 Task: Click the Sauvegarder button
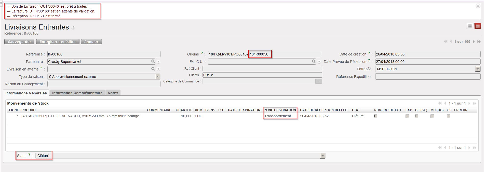(20, 42)
